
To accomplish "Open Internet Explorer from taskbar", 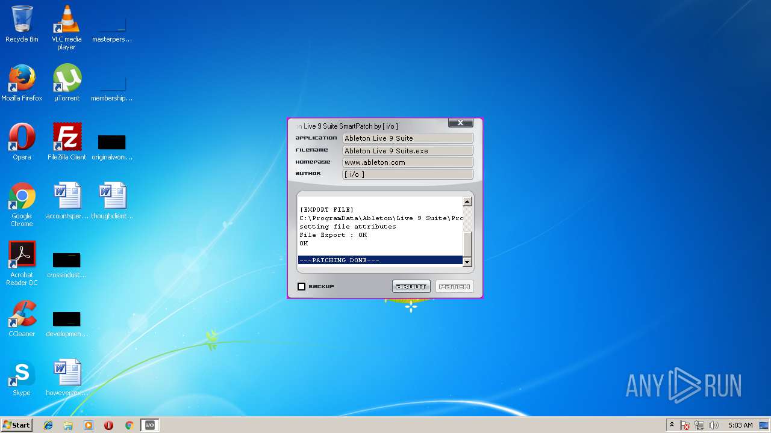I will 48,425.
